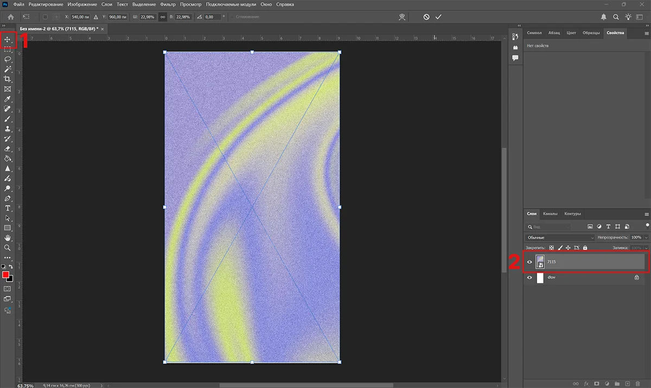This screenshot has width=651, height=388.
Task: Cancel the transform in the options bar
Action: (426, 17)
